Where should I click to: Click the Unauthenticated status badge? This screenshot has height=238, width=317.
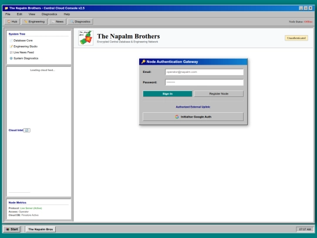point(296,38)
